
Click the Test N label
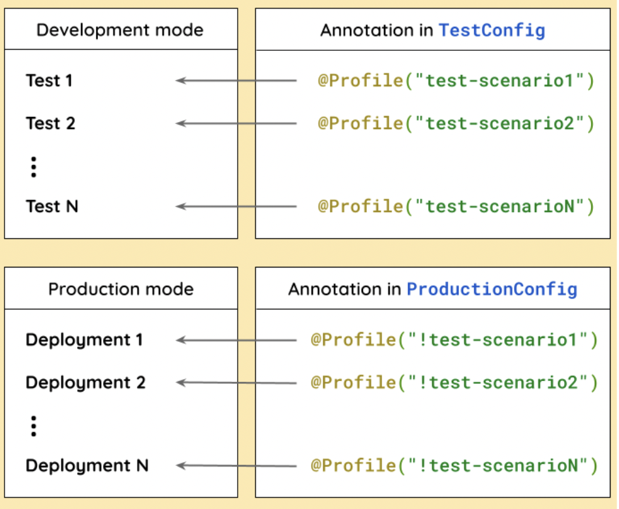click(52, 206)
